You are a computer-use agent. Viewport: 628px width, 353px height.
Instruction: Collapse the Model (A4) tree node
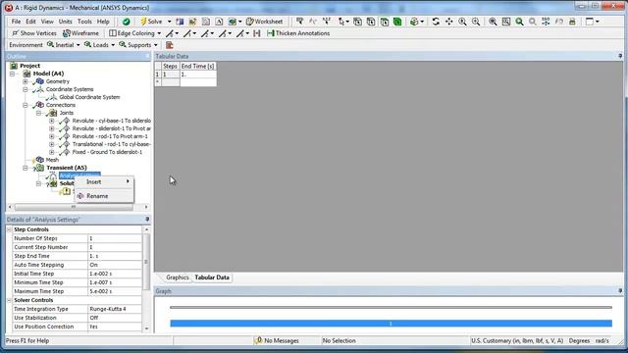pyautogui.click(x=12, y=74)
